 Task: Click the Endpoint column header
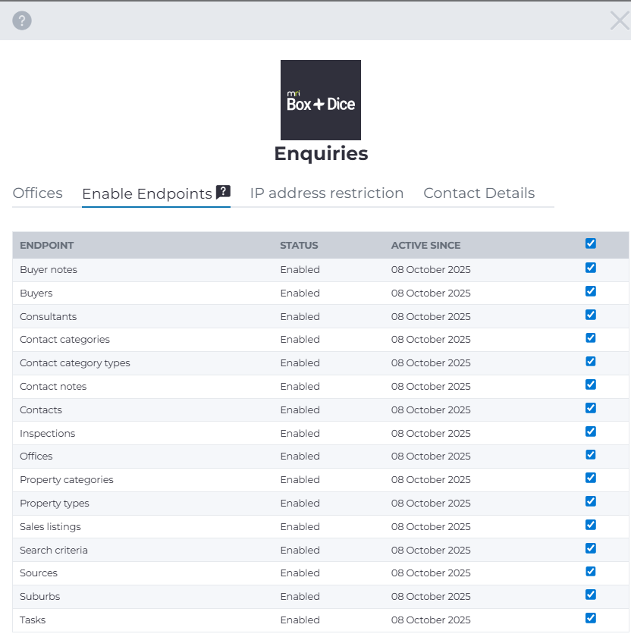47,246
